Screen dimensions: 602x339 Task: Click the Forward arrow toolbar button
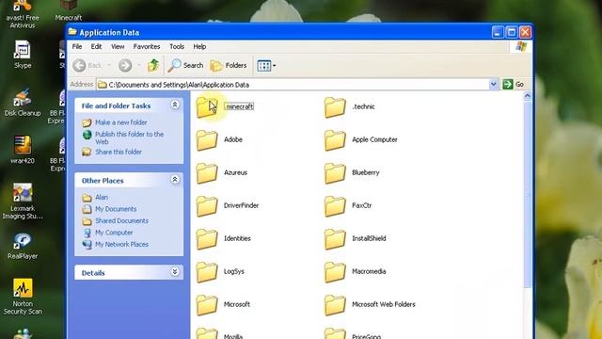[x=125, y=65]
